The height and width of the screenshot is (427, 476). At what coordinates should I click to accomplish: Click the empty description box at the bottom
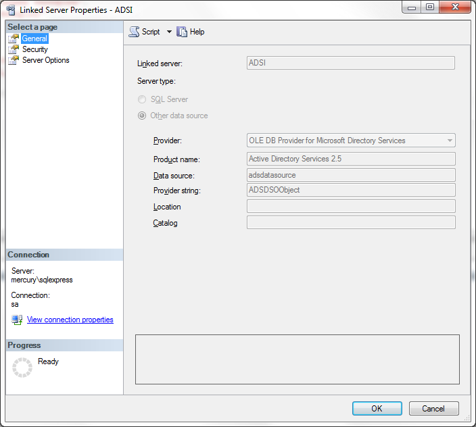[x=297, y=359]
